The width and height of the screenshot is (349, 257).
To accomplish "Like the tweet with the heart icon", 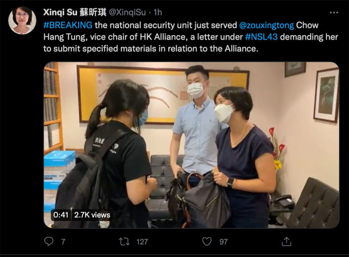I will 206,241.
